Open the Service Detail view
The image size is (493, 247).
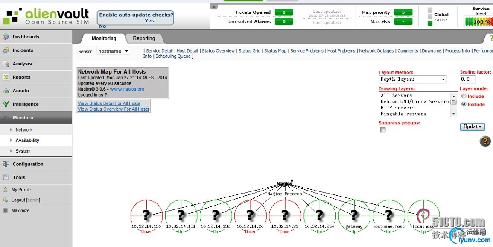159,51
